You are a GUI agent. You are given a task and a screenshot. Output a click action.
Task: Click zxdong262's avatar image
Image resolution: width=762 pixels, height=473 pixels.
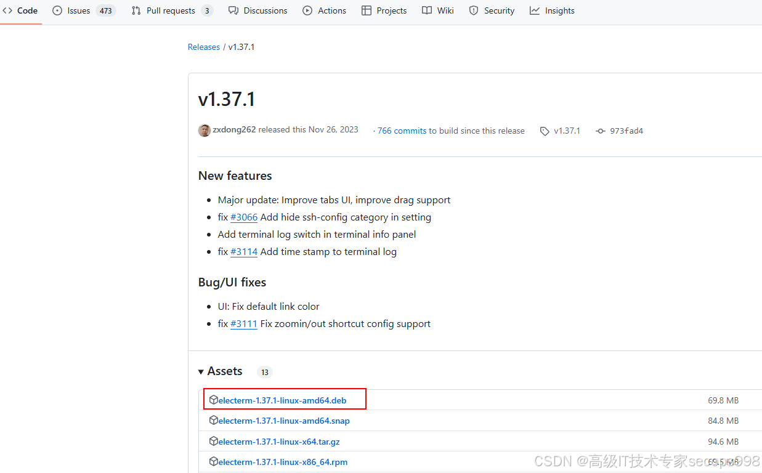pos(205,130)
